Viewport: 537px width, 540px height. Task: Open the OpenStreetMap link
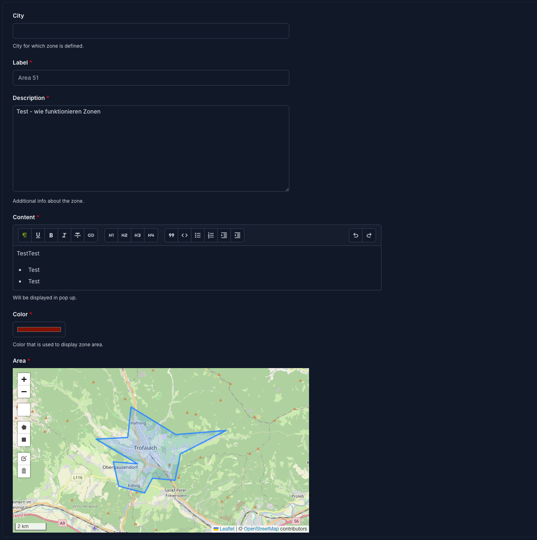(261, 529)
